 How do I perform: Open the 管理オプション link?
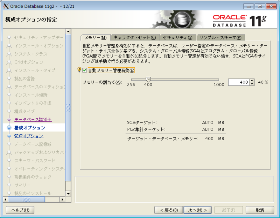(x=28, y=135)
